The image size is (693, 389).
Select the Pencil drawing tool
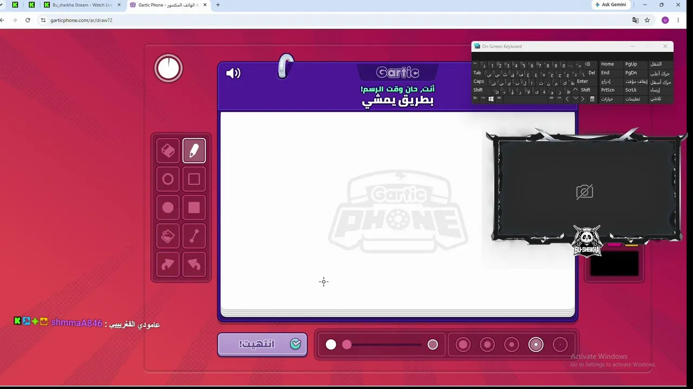tap(194, 151)
